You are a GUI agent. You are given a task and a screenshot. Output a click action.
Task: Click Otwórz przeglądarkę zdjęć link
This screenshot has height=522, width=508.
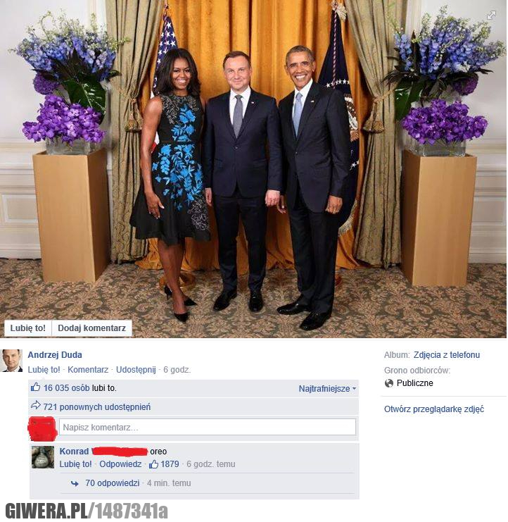click(x=434, y=409)
